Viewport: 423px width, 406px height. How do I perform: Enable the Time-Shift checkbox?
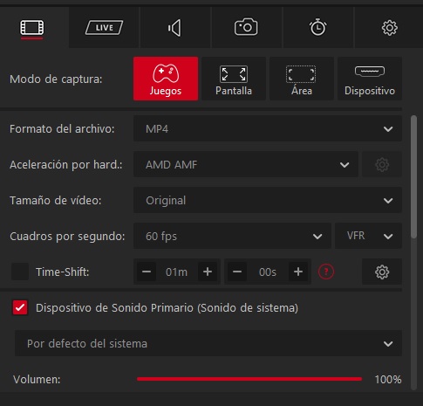click(x=20, y=272)
